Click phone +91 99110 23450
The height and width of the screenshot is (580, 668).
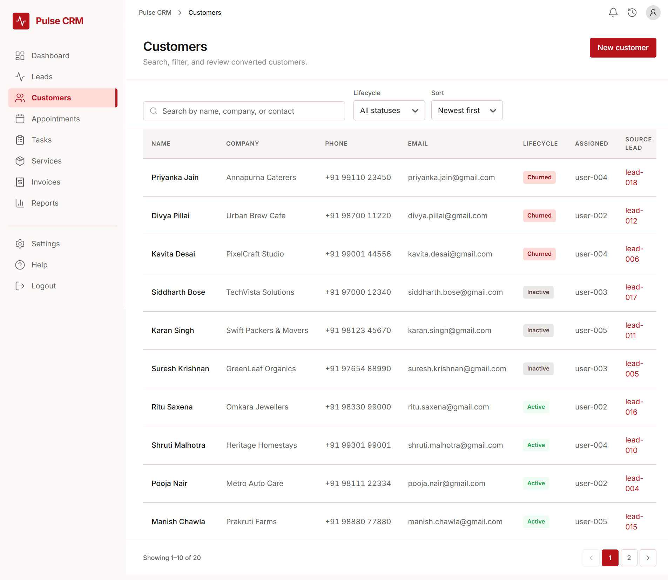(358, 178)
